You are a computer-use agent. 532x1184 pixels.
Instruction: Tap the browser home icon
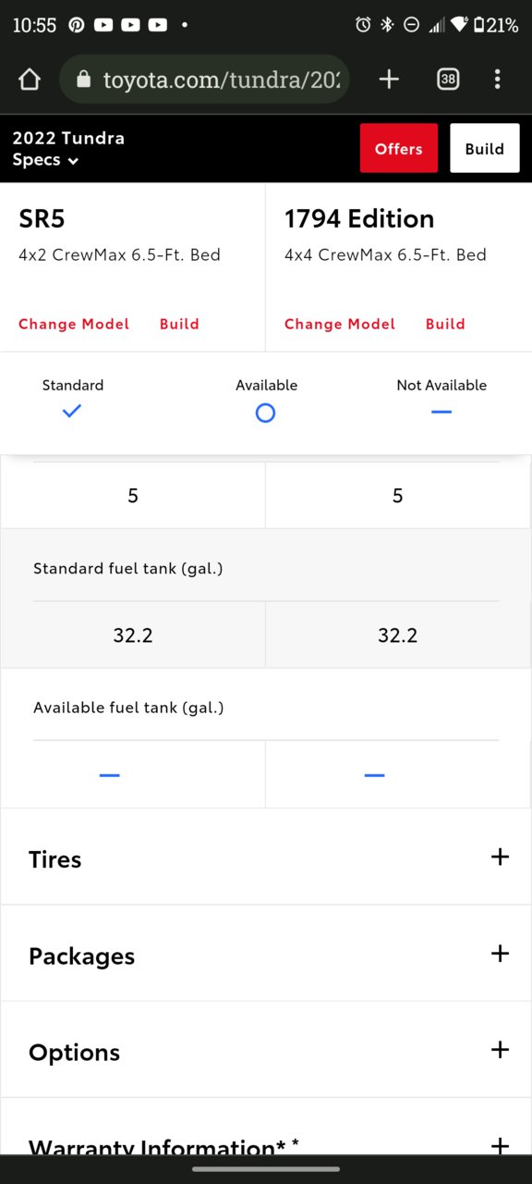point(30,80)
